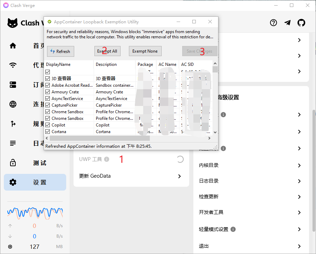Sort by the AC Name column header

(x=168, y=64)
